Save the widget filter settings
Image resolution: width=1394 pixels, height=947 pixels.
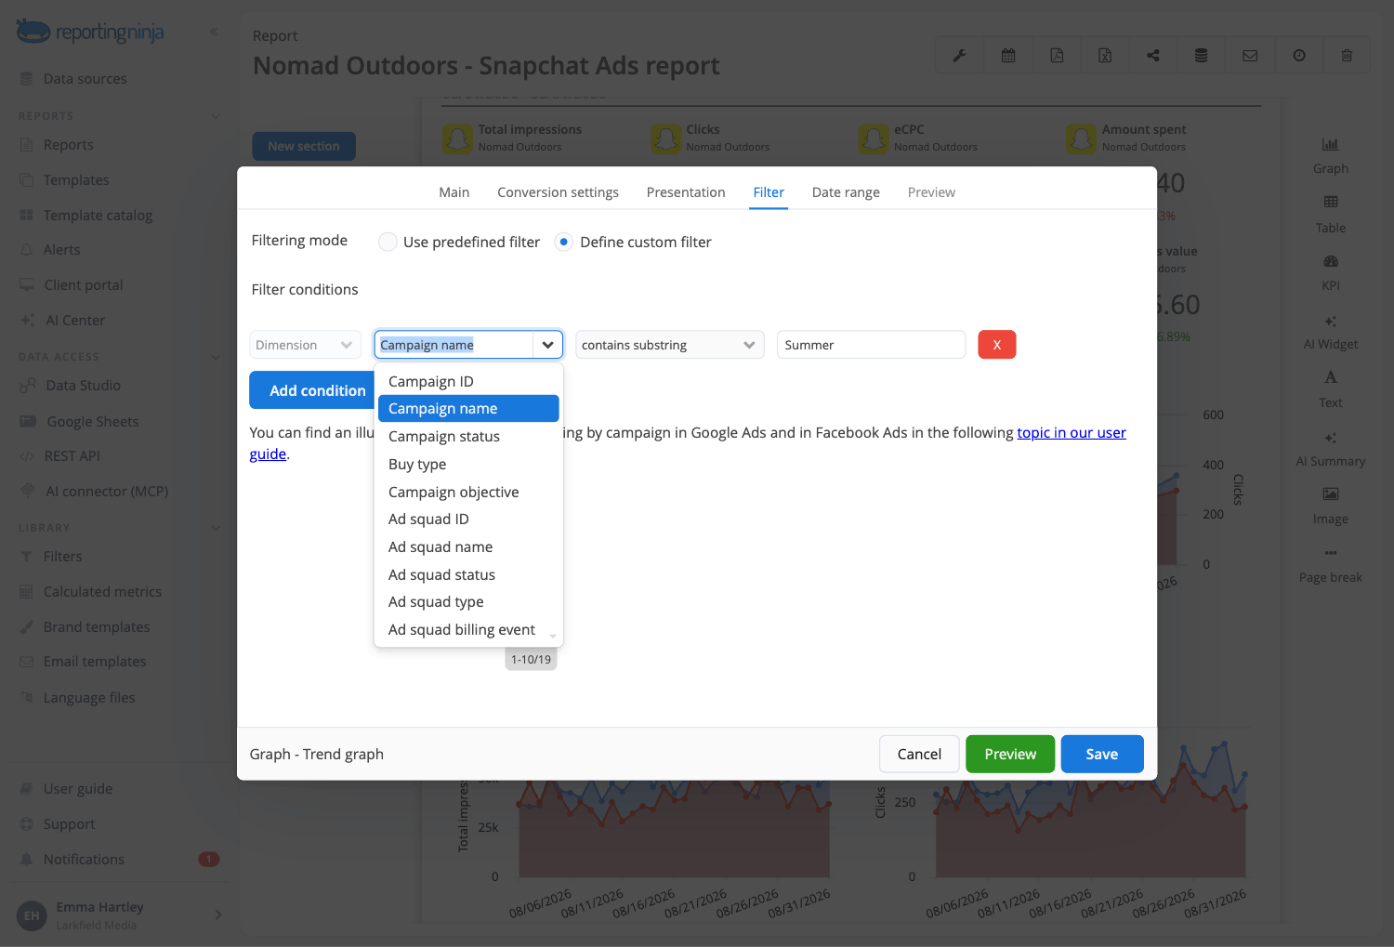(x=1102, y=755)
